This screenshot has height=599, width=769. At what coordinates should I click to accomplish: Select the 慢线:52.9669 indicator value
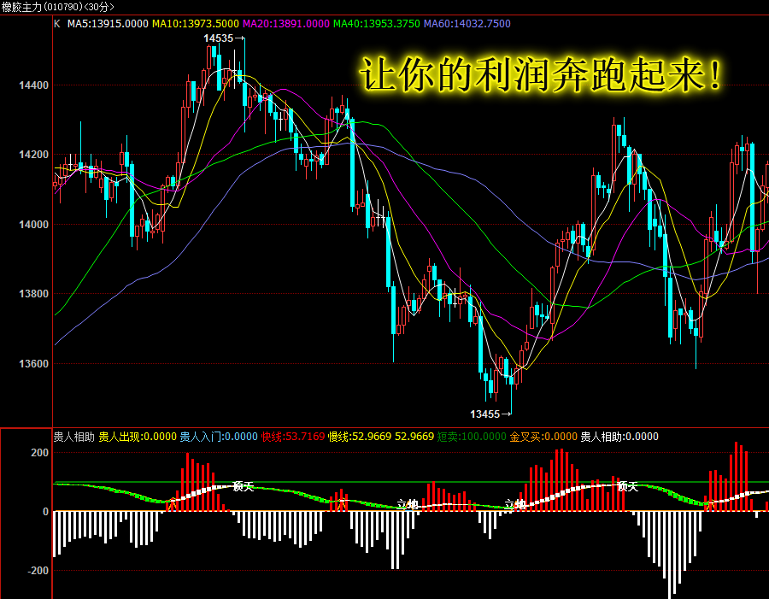point(360,437)
